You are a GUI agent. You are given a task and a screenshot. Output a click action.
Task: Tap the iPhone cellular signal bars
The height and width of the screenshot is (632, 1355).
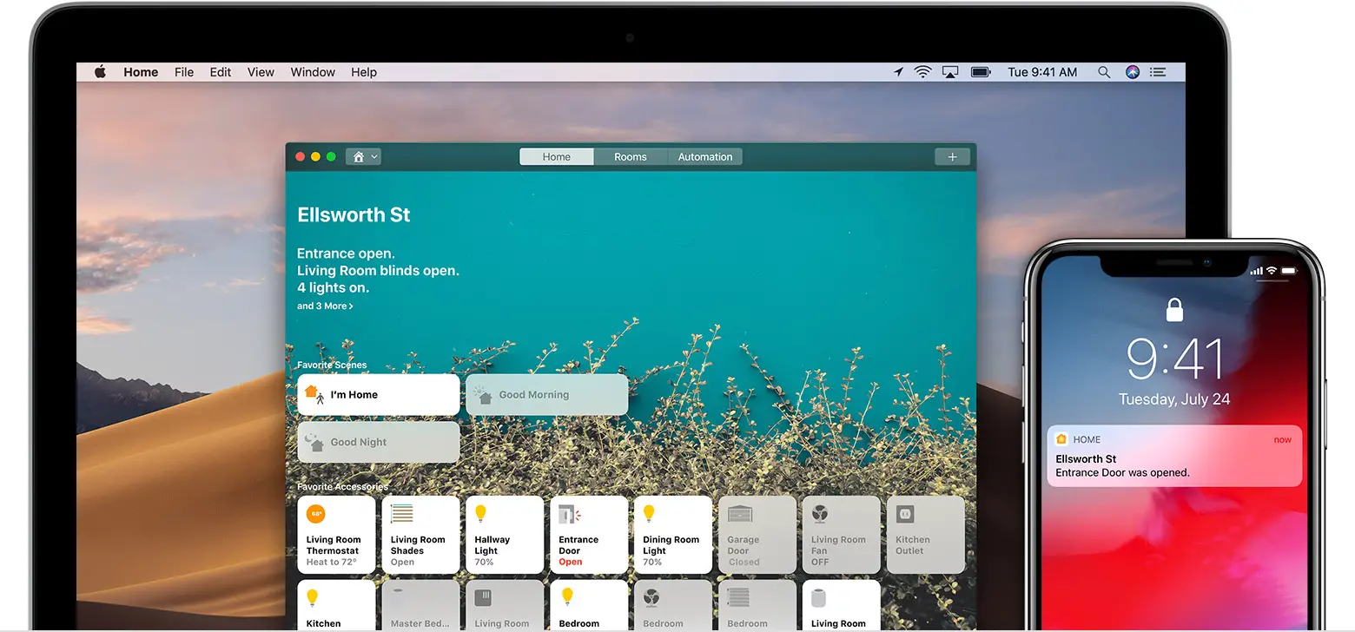[1256, 272]
